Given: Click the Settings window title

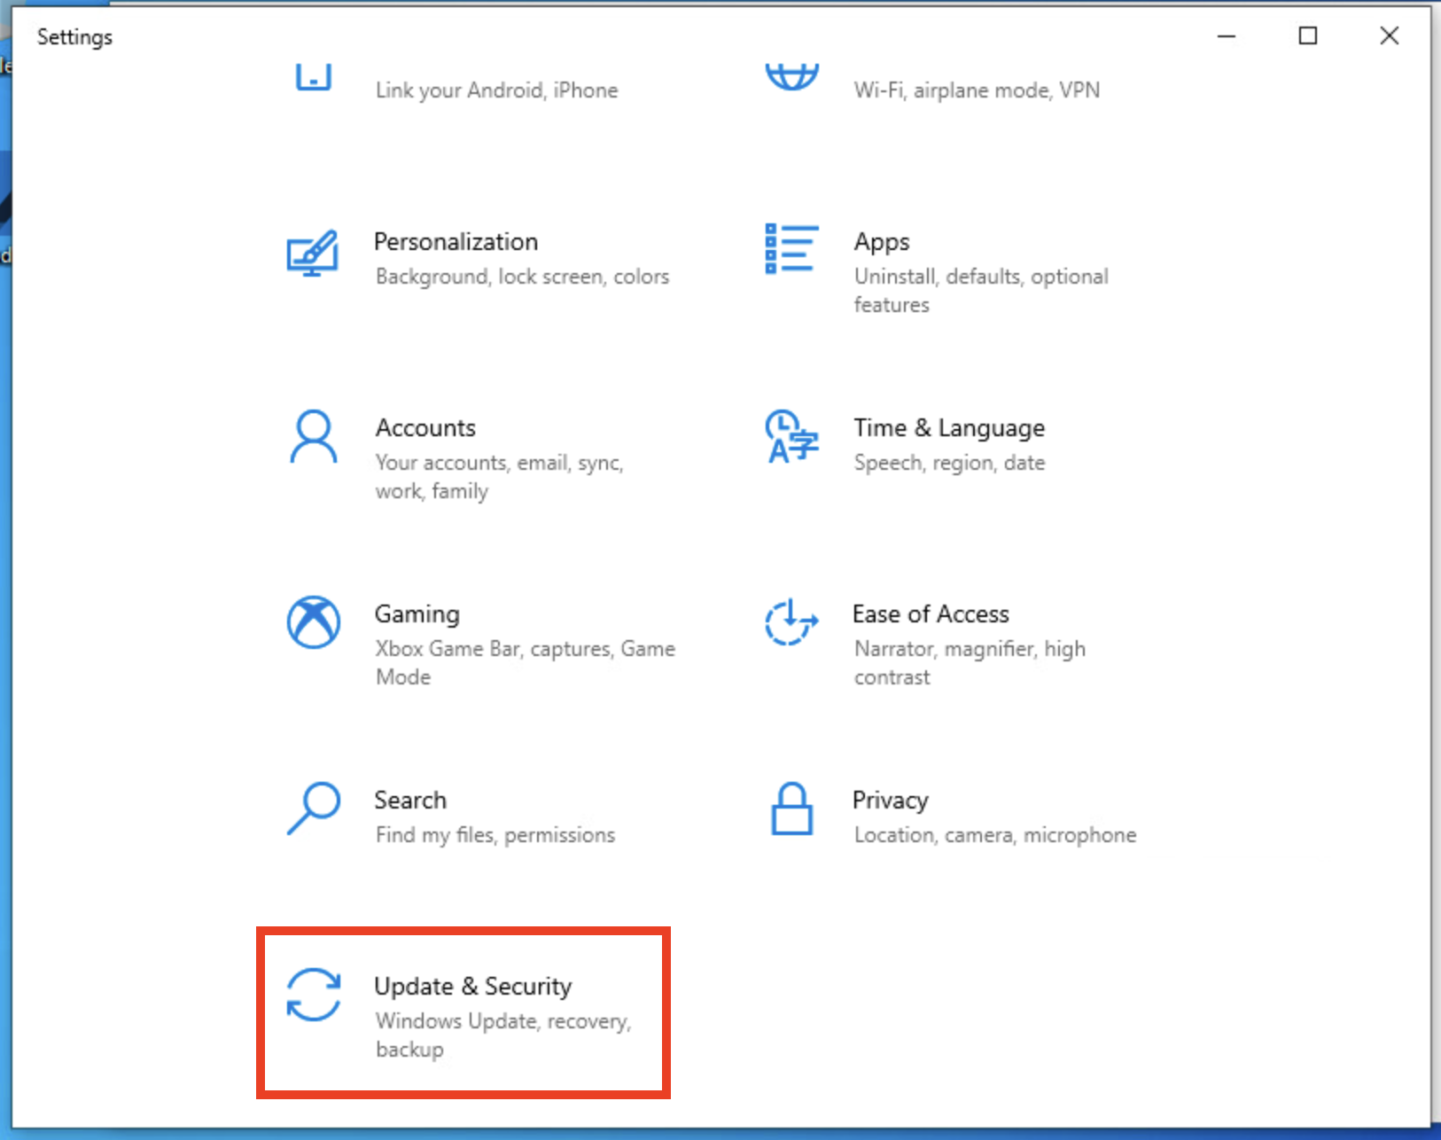Looking at the screenshot, I should [74, 36].
